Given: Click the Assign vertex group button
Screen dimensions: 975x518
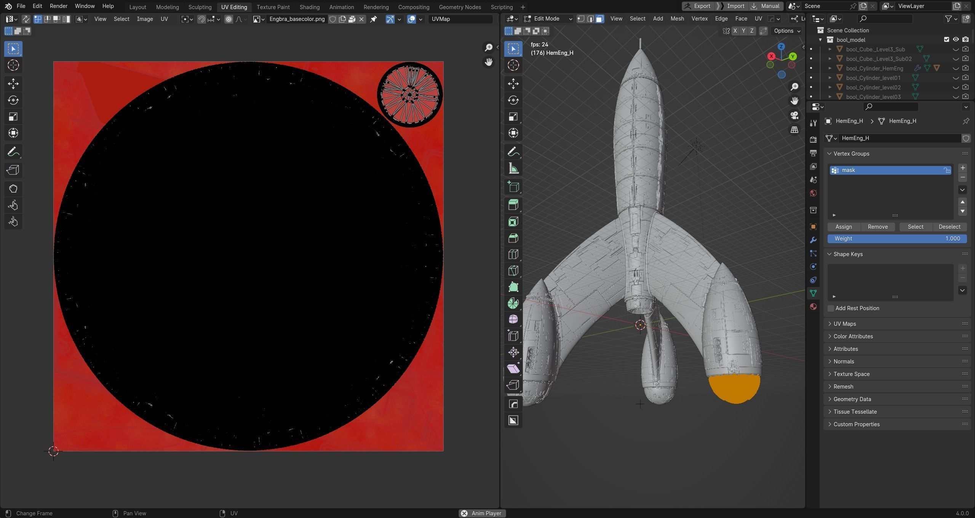Looking at the screenshot, I should coord(843,227).
